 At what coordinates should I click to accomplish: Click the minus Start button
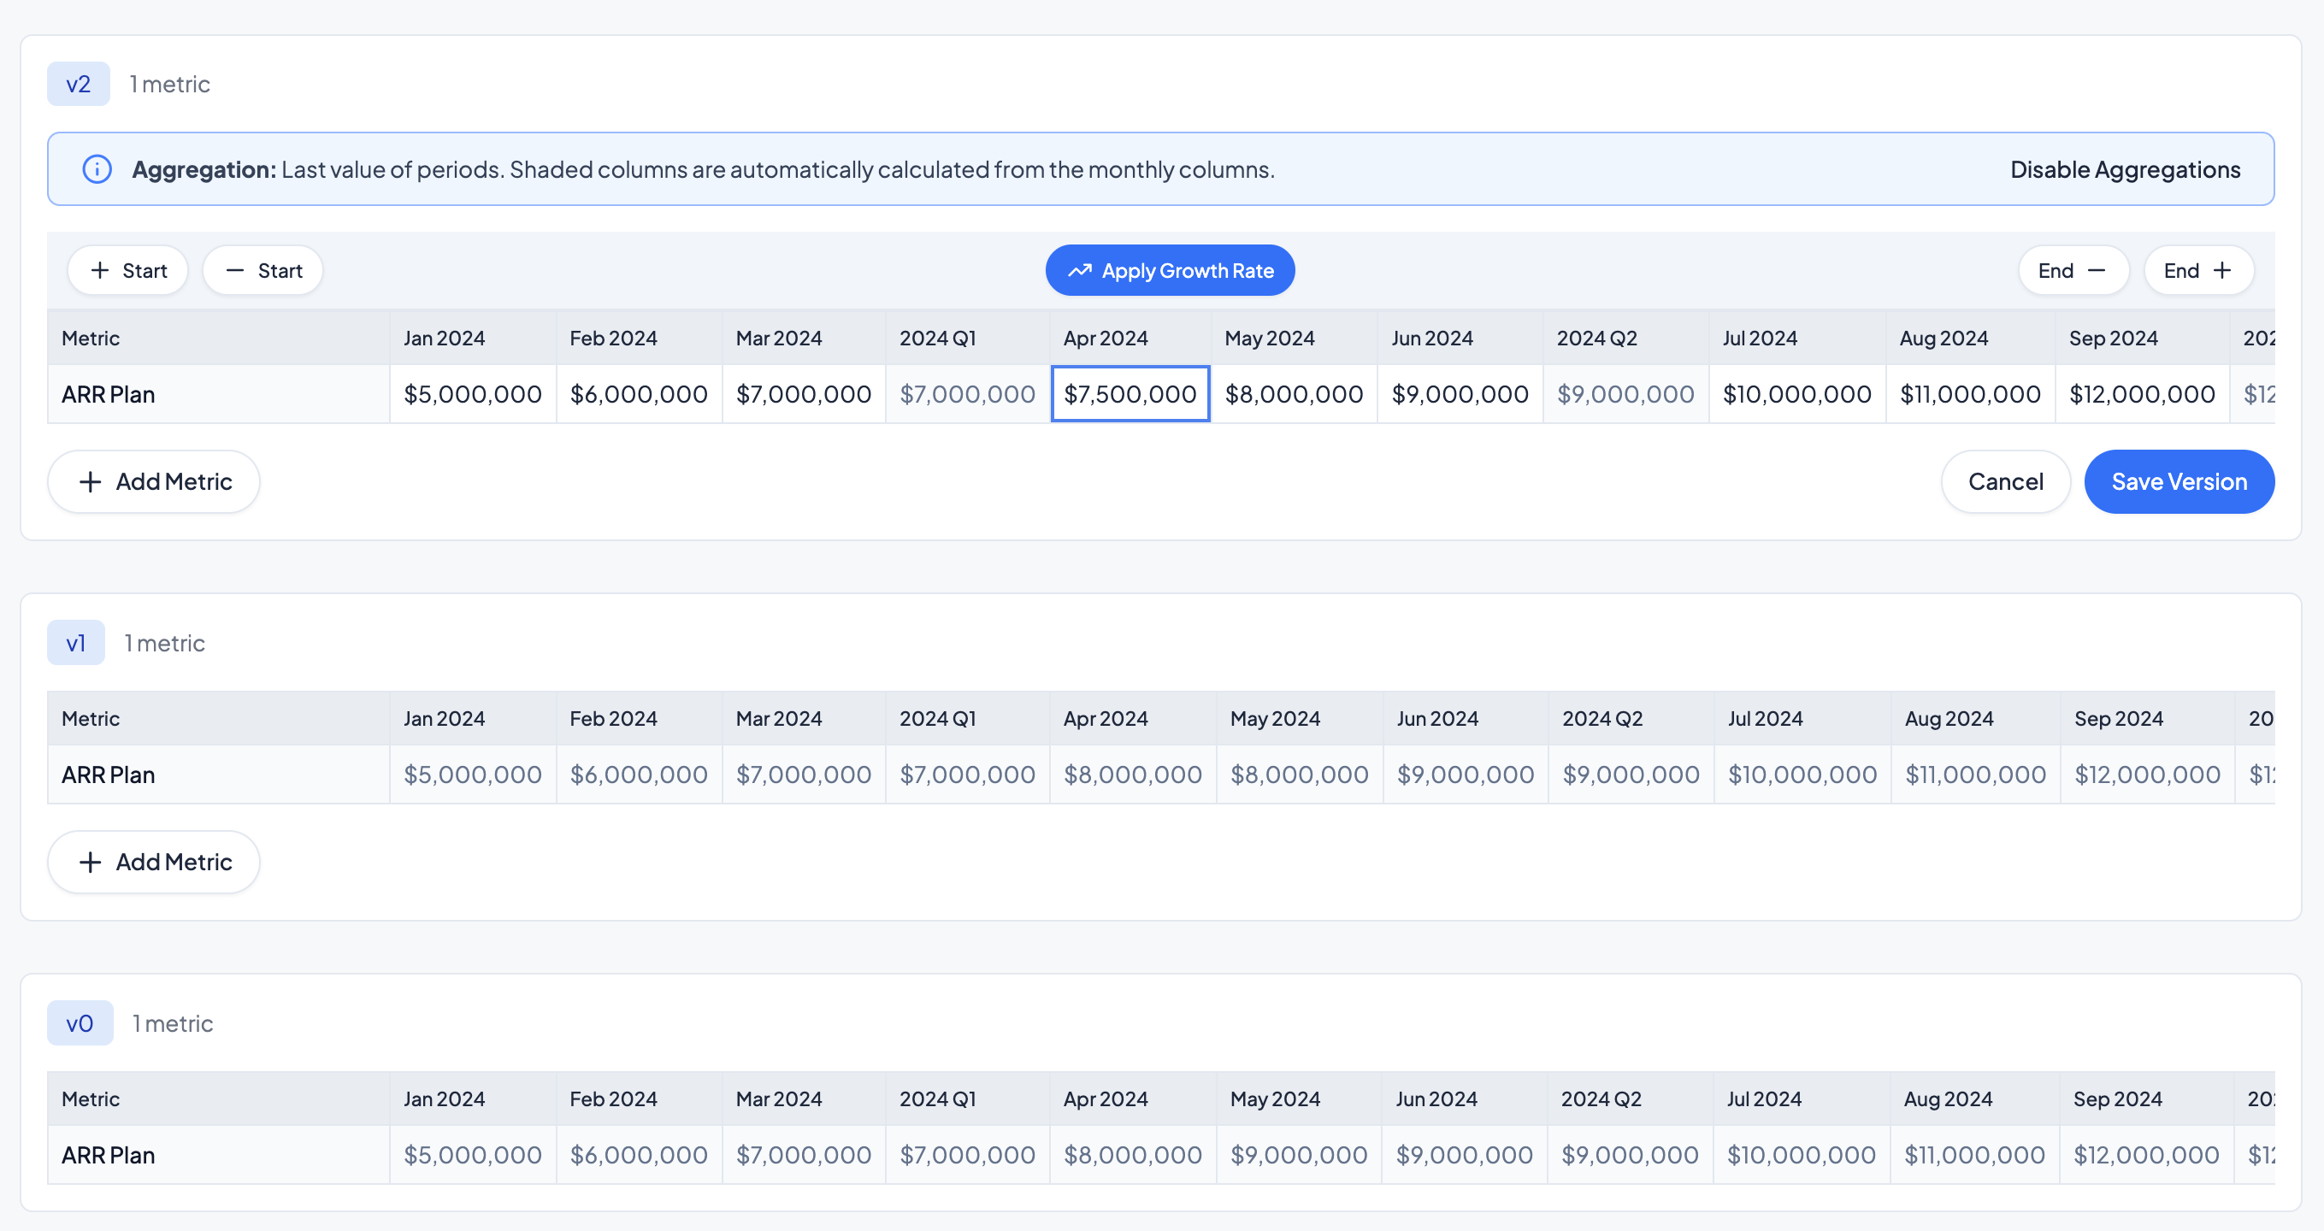pos(262,270)
